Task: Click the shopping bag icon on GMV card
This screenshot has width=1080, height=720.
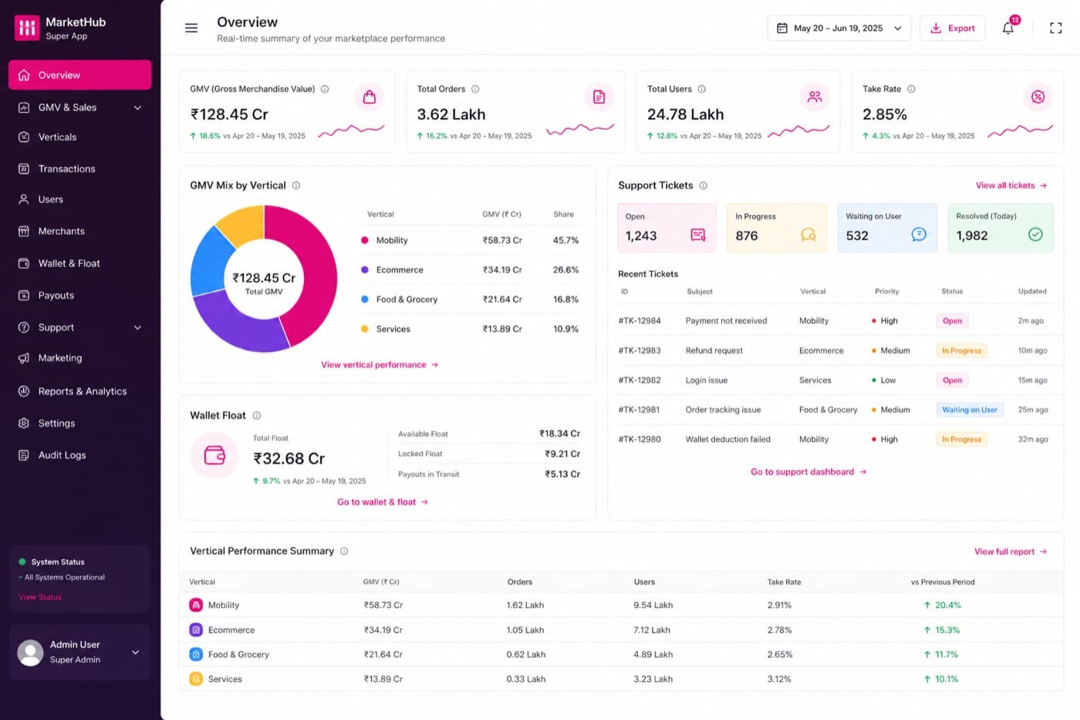Action: [x=370, y=96]
